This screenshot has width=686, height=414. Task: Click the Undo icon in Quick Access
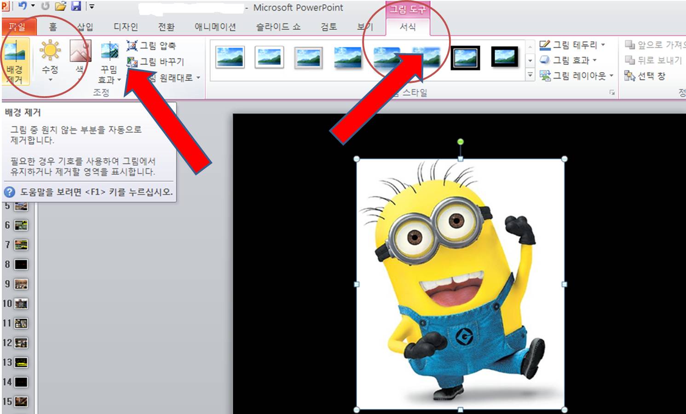click(x=22, y=6)
